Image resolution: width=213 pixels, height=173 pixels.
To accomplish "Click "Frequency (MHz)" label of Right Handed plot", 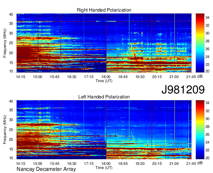I will [x=5, y=43].
